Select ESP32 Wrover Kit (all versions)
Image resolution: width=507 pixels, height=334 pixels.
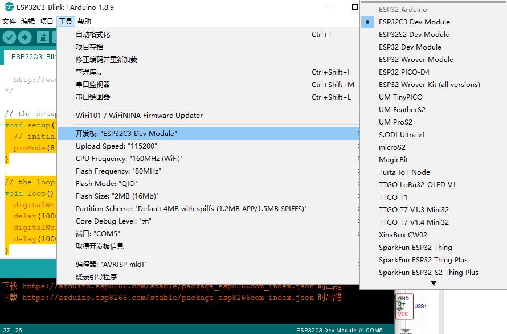point(434,85)
